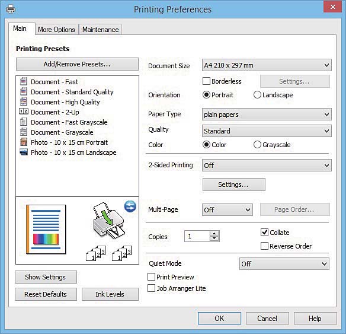Select the Landscape orientation radio button
Viewport: 346px width, 334px height.
click(x=257, y=95)
